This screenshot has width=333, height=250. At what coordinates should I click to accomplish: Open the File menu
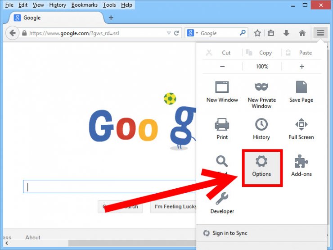[x=9, y=5]
